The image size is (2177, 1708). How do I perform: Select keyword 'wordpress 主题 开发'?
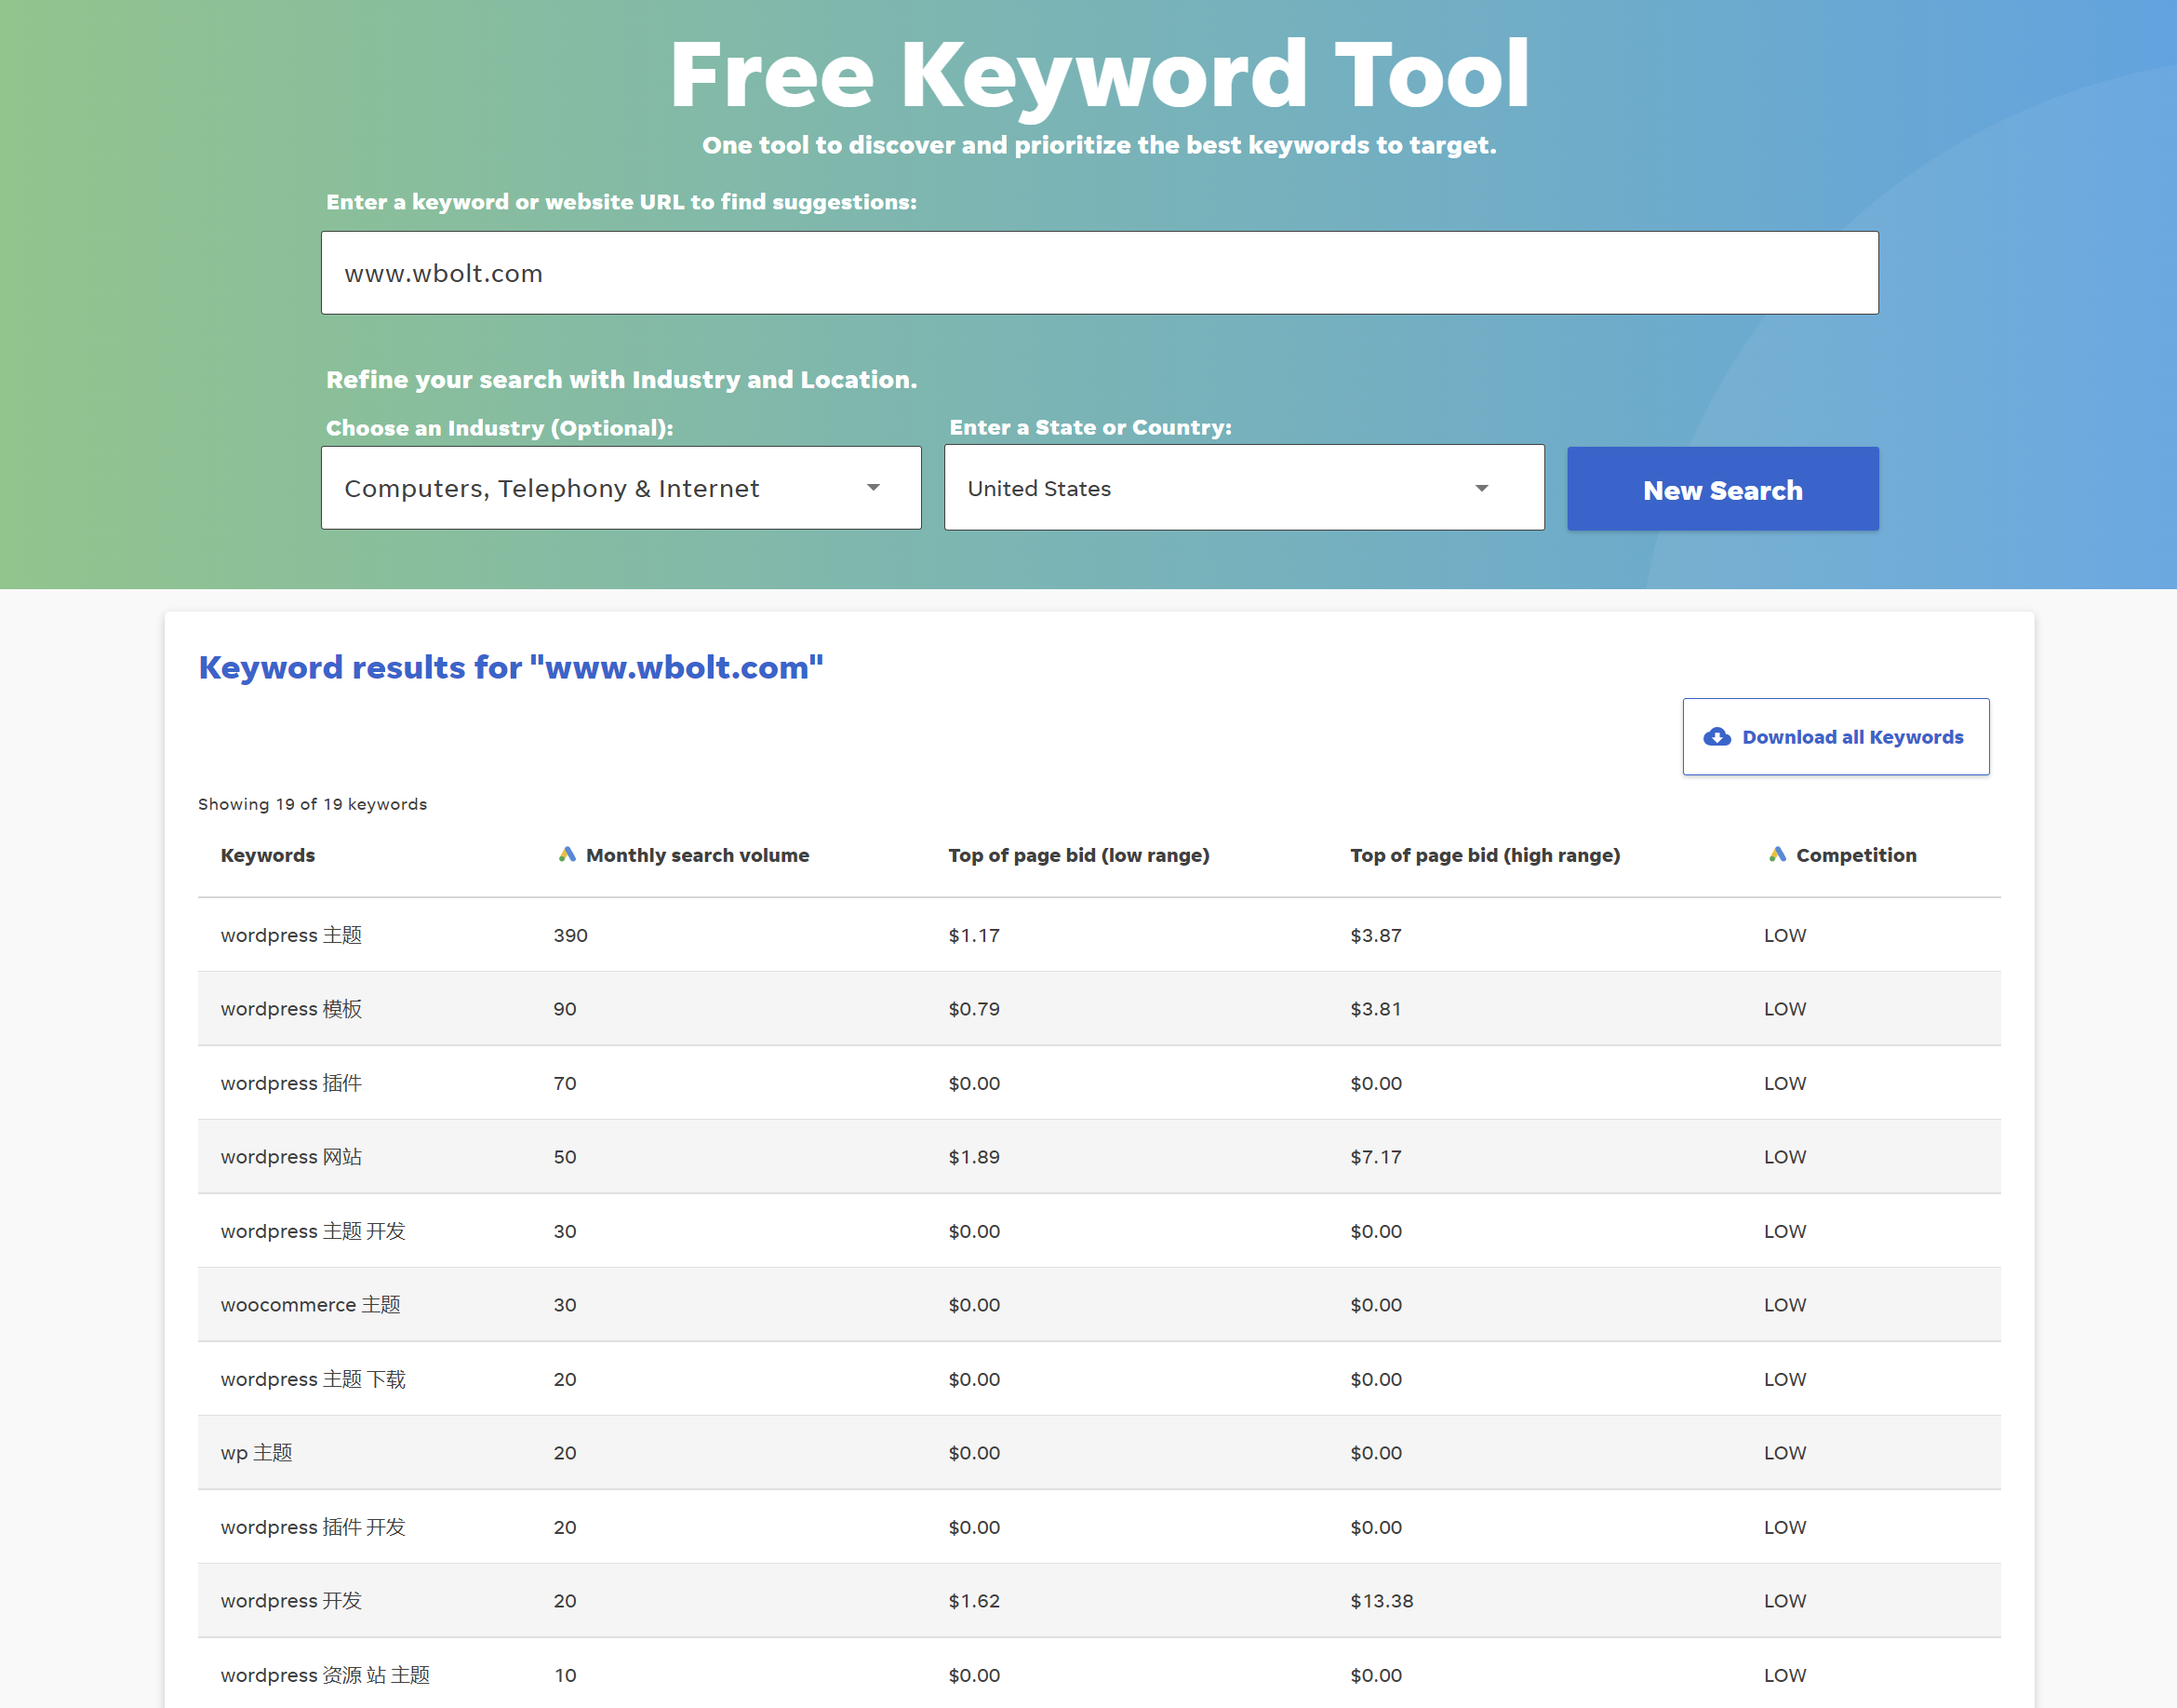click(x=313, y=1231)
